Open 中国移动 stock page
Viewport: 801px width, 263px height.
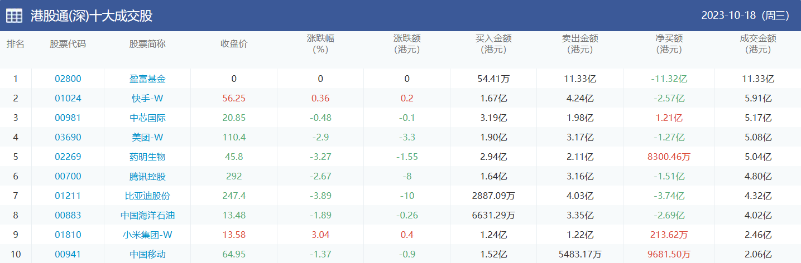(x=147, y=255)
